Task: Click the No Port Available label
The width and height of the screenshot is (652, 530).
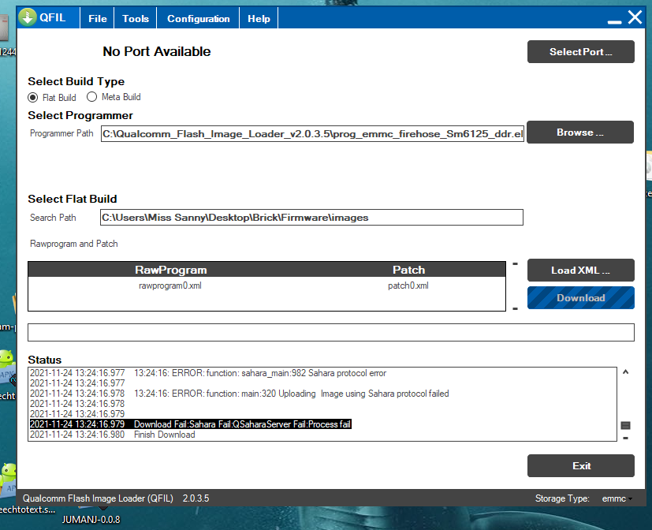Action: coord(157,51)
